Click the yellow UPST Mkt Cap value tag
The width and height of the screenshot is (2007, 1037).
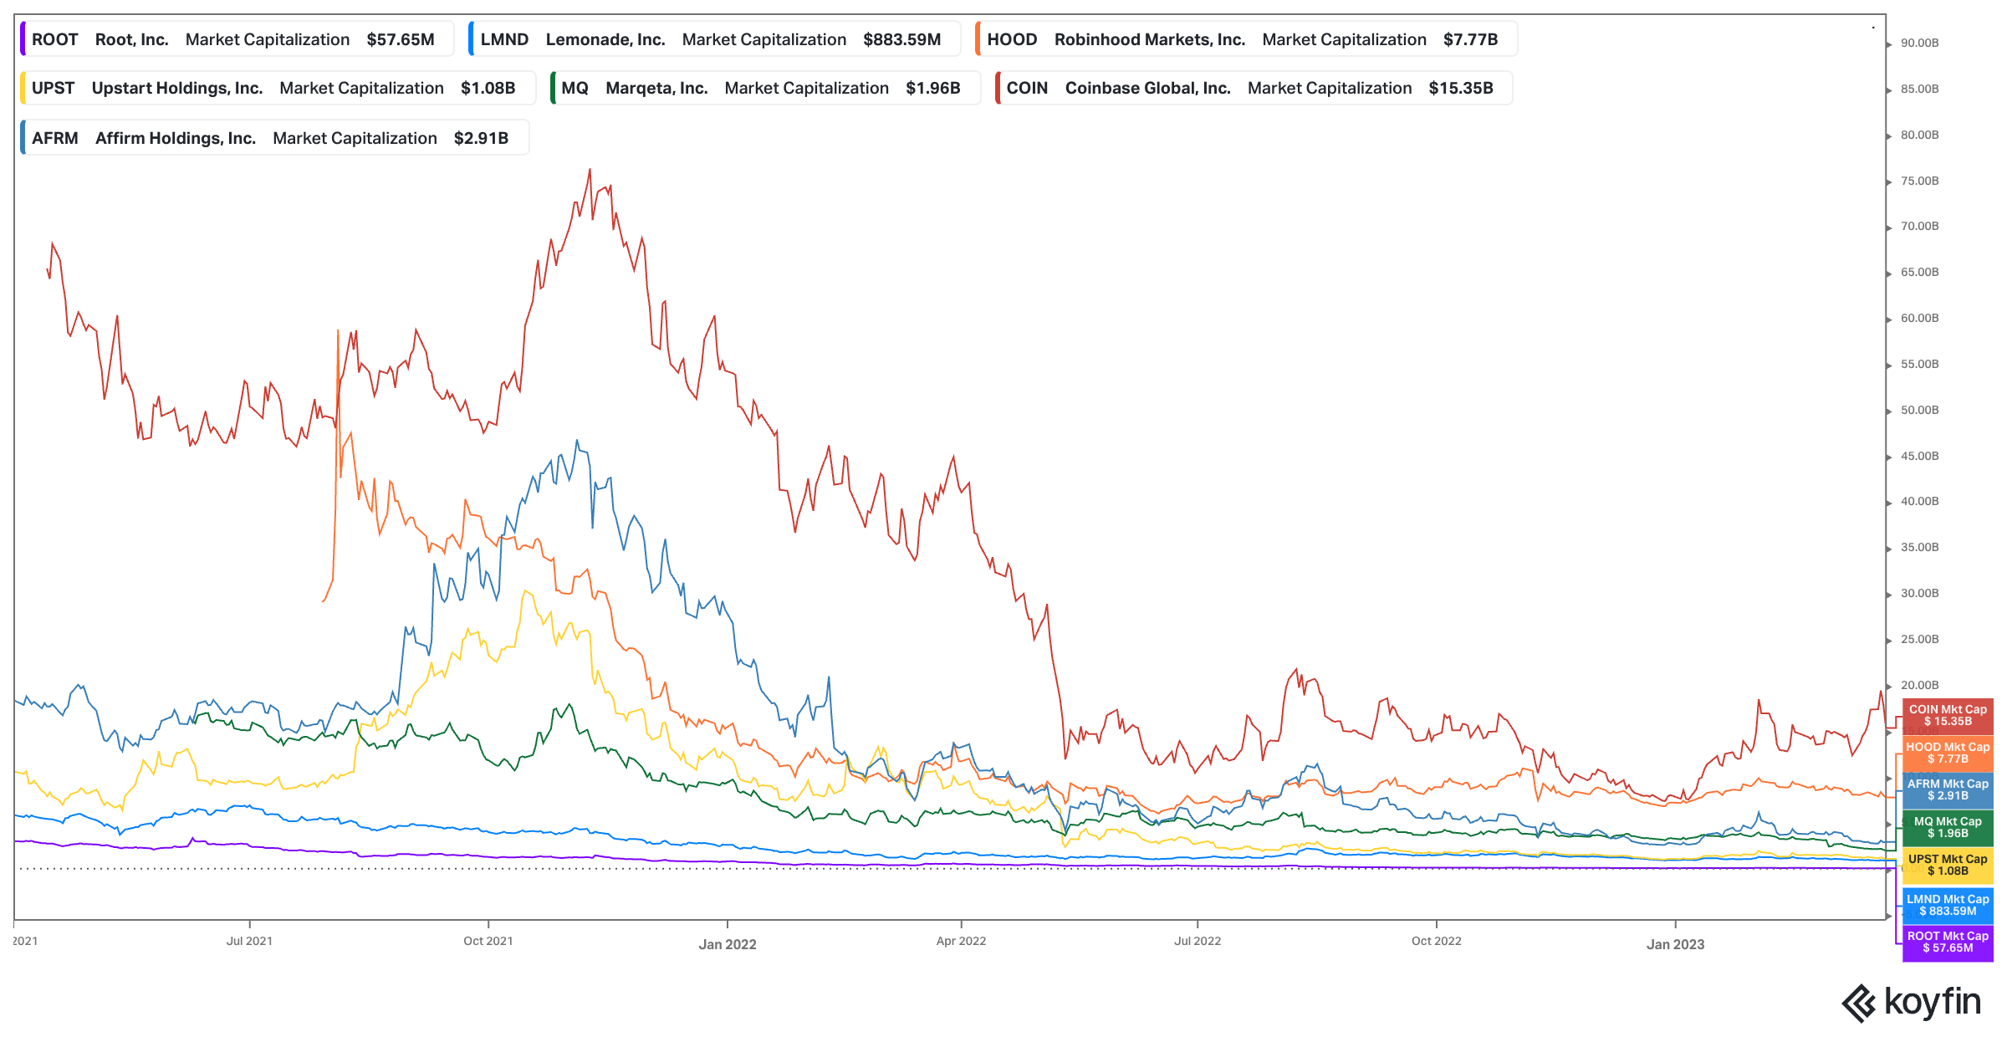(1947, 865)
